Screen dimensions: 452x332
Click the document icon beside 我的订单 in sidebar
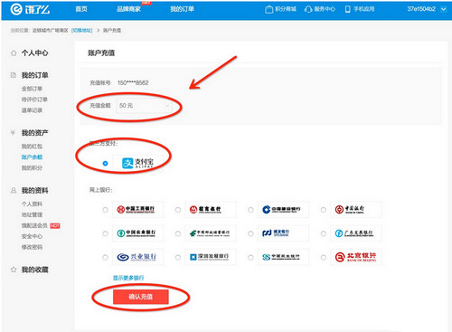tap(14, 75)
